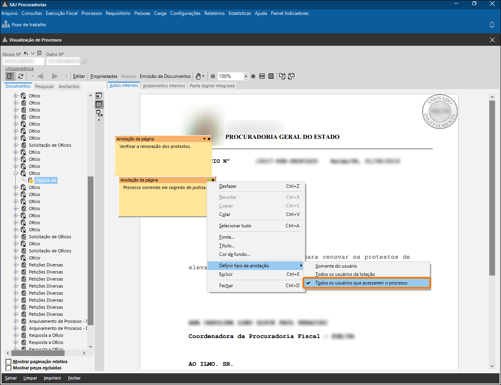Click the zoom in plus icon

(253, 76)
